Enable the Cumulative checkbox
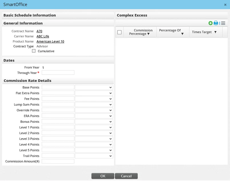Viewport: 230px width, 181px height. tap(34, 51)
